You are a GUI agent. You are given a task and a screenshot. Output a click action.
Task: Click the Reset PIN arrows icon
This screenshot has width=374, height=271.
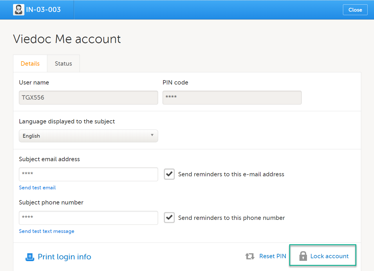(250, 256)
